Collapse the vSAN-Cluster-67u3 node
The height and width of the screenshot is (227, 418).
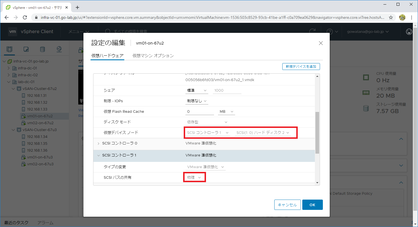(13, 130)
